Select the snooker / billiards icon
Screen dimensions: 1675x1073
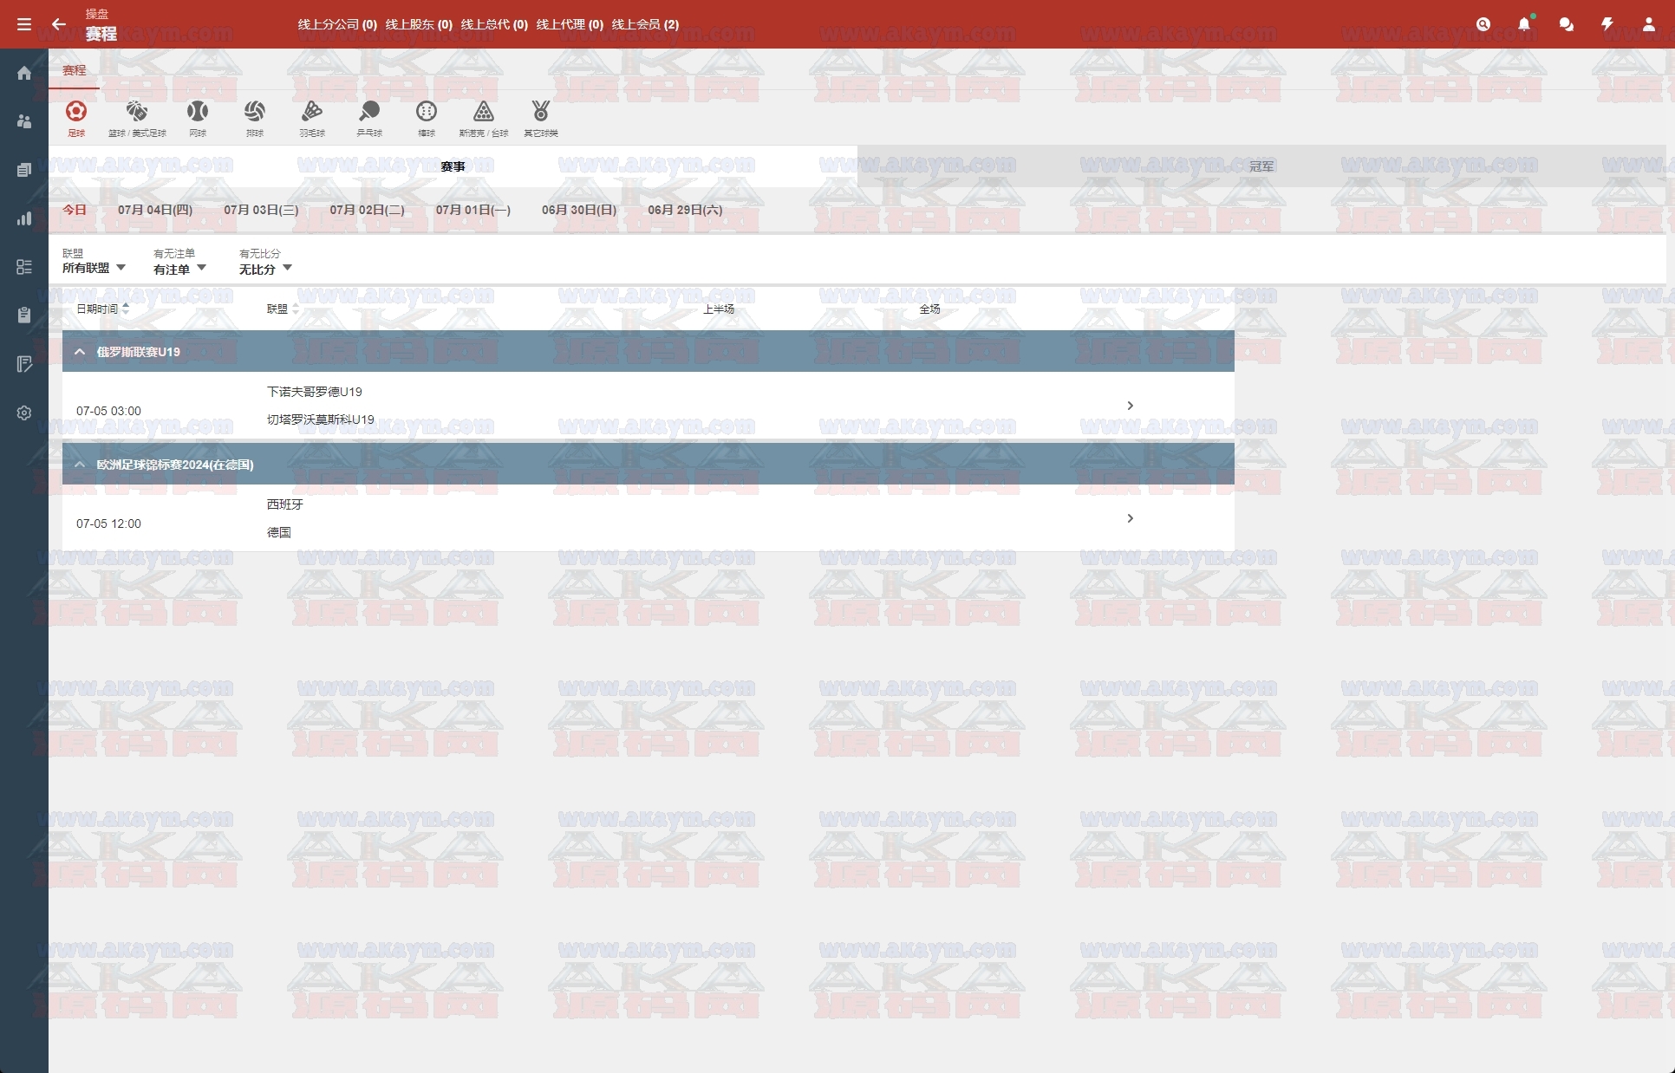(484, 112)
